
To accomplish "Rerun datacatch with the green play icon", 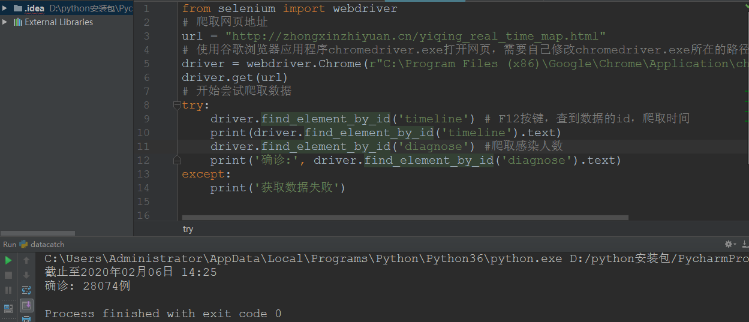I will pos(8,260).
